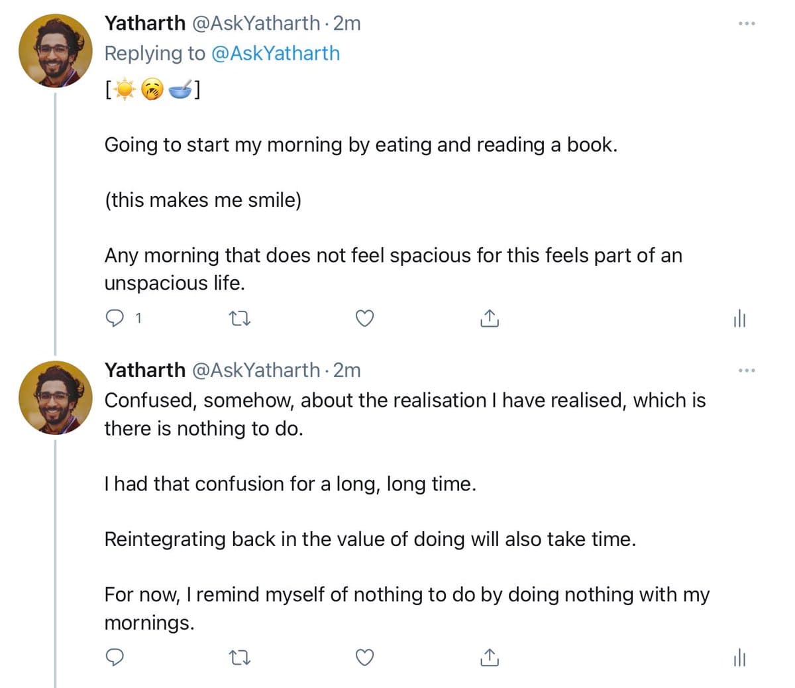The width and height of the screenshot is (795, 688).
Task: Like the tweet about eating and reading
Action: click(x=364, y=319)
